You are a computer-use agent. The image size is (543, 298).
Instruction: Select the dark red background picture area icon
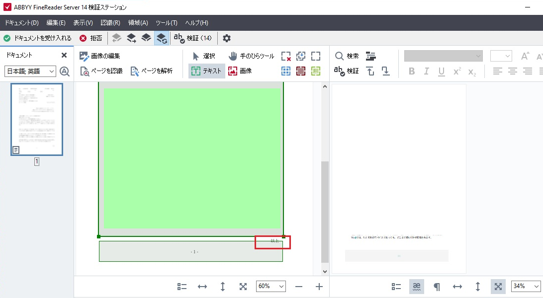(301, 71)
